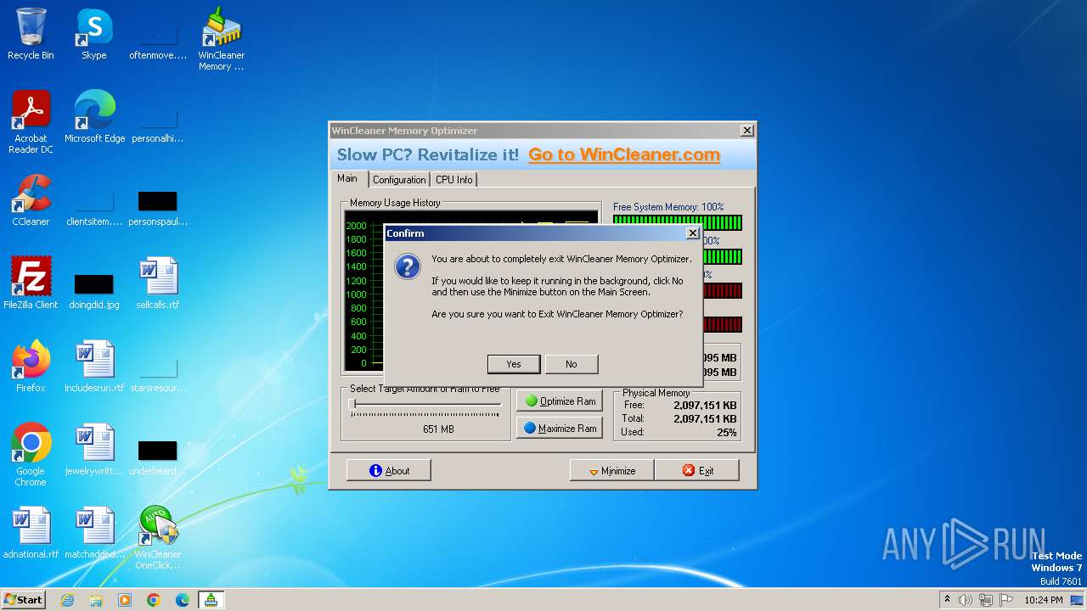Open the CCleaner desktop shortcut
1087x611 pixels.
(x=31, y=200)
